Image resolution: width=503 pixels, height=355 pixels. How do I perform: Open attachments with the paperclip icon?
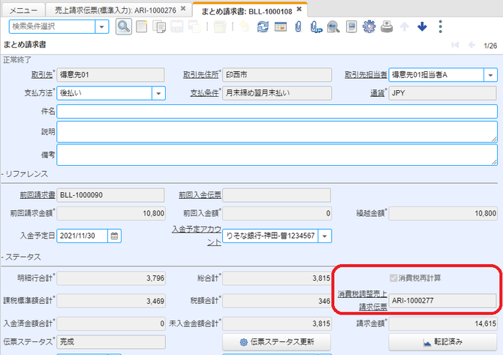[298, 26]
